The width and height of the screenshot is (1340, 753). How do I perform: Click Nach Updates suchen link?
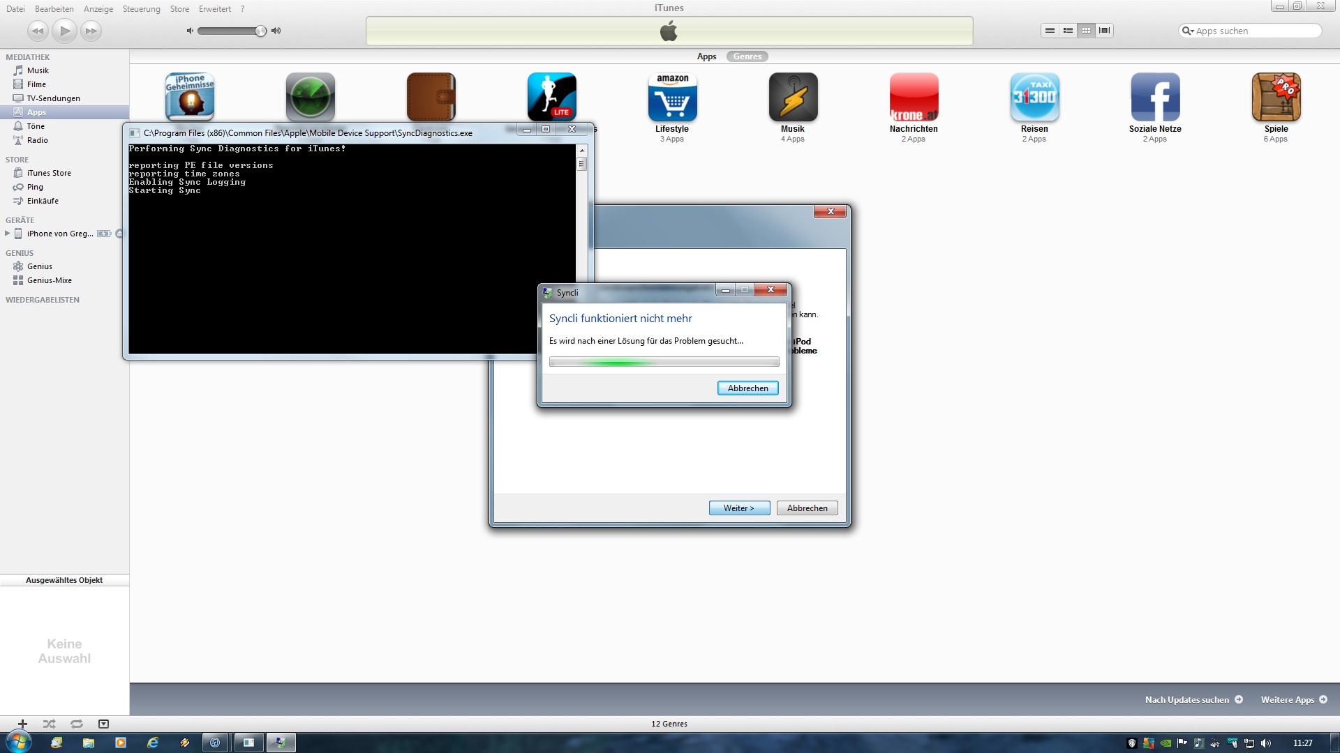1193,699
